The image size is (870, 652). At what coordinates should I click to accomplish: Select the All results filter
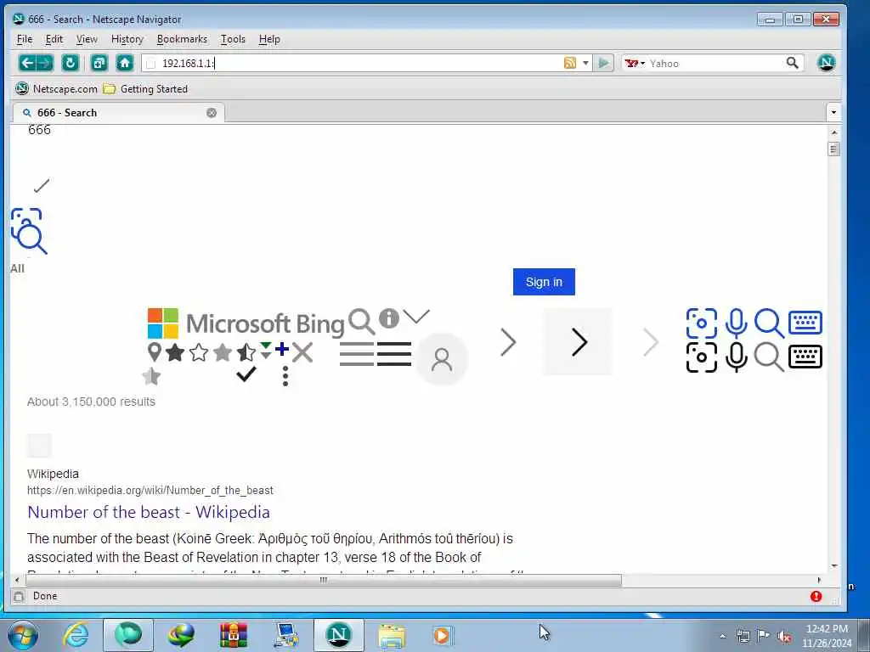pyautogui.click(x=17, y=269)
